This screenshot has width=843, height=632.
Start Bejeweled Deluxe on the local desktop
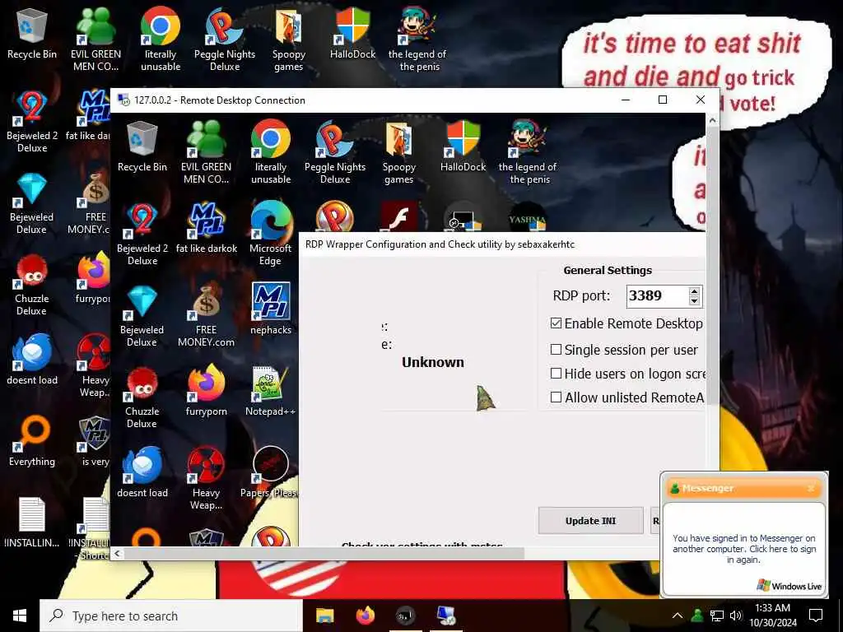(32, 204)
